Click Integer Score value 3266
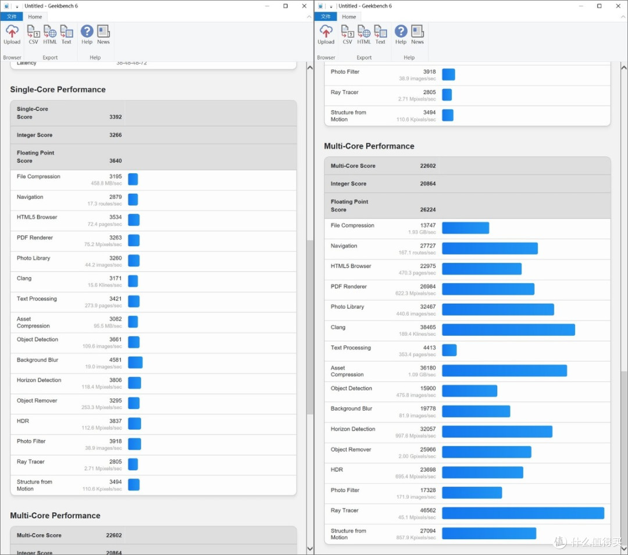Viewport: 628px width, 555px height. [115, 135]
